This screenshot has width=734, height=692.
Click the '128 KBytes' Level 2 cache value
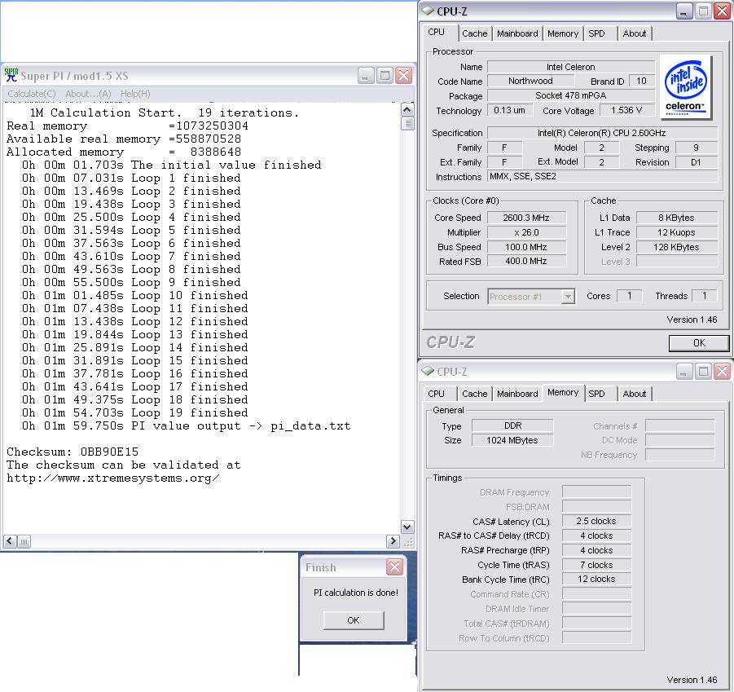(676, 247)
